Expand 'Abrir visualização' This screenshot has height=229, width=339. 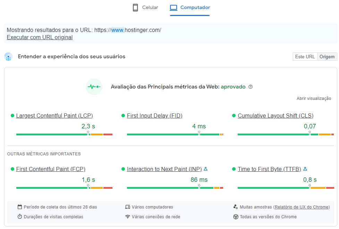(313, 98)
